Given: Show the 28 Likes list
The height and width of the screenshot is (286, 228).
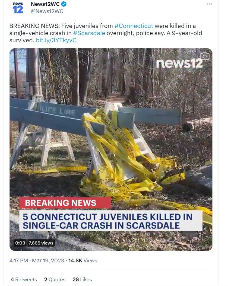Looking at the screenshot, I should 82,279.
